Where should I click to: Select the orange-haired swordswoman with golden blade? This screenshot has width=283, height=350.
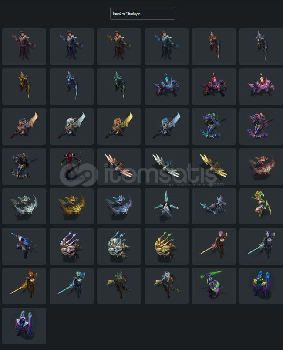pos(24,286)
